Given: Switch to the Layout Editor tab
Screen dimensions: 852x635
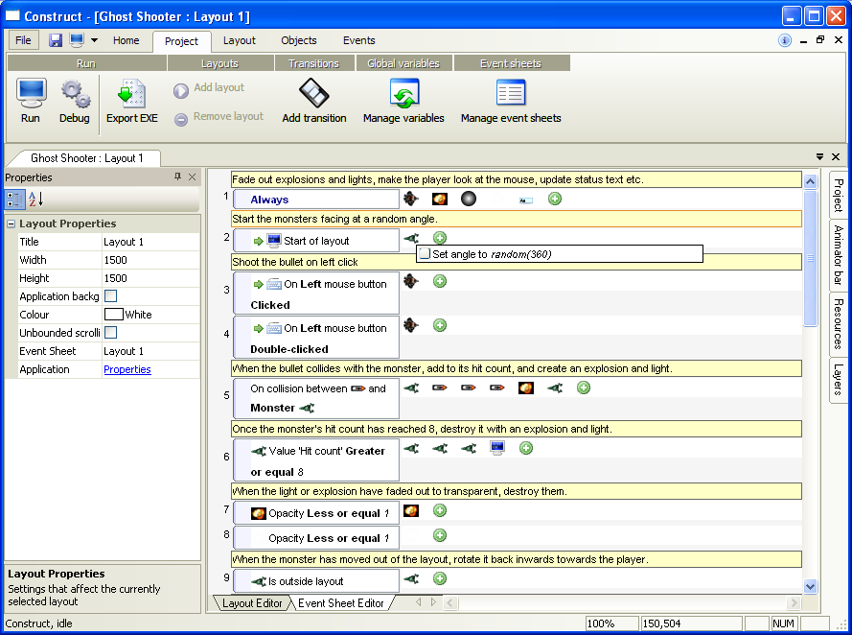Looking at the screenshot, I should click(252, 603).
